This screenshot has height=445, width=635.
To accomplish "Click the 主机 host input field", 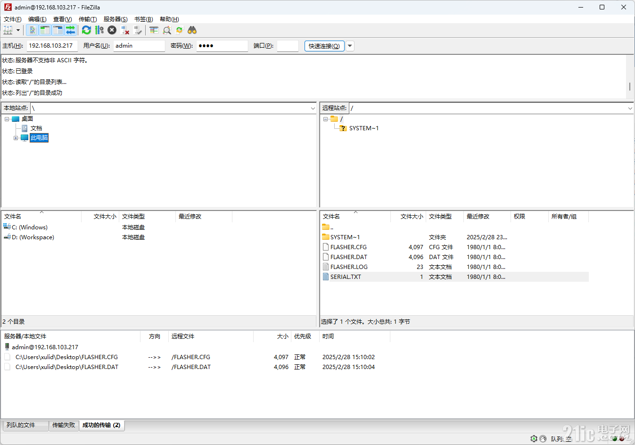I will coord(52,46).
